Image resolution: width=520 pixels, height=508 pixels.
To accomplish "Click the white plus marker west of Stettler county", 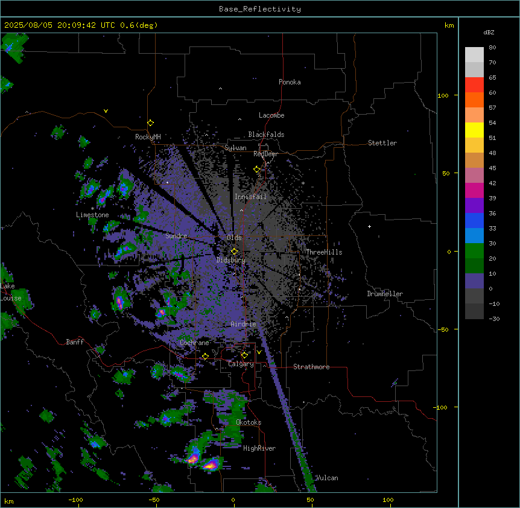I will click(369, 226).
